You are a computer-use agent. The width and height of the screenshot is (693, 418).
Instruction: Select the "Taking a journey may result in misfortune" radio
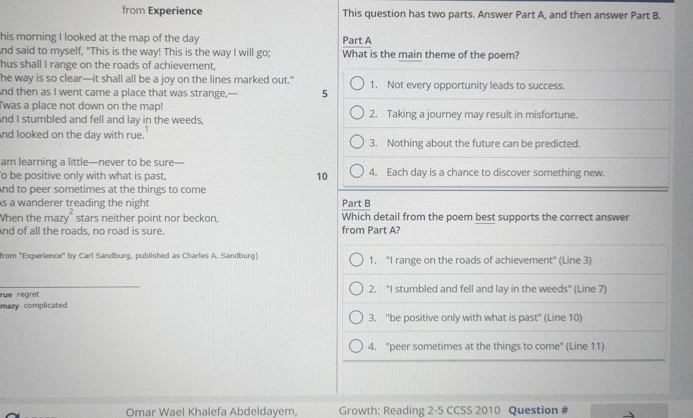[357, 113]
